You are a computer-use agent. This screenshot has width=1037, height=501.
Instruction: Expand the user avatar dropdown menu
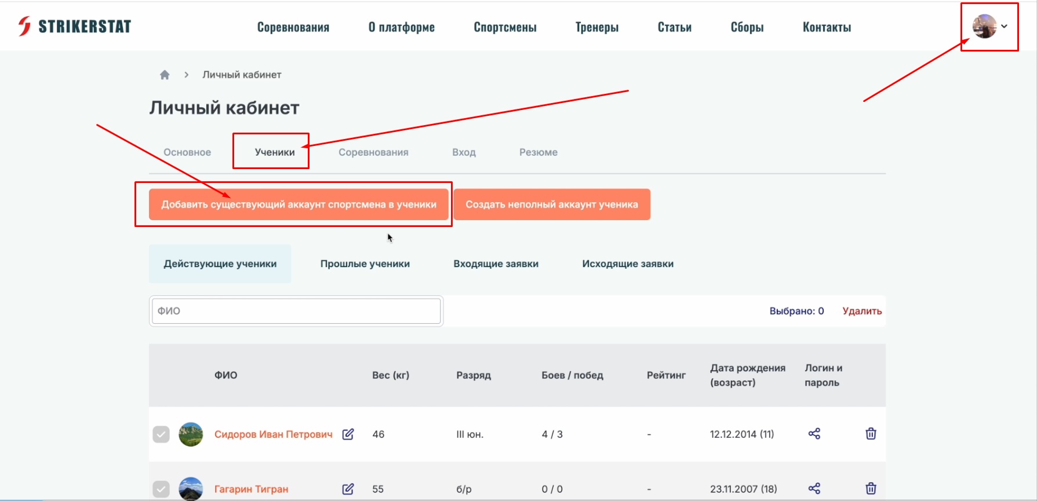coord(989,27)
